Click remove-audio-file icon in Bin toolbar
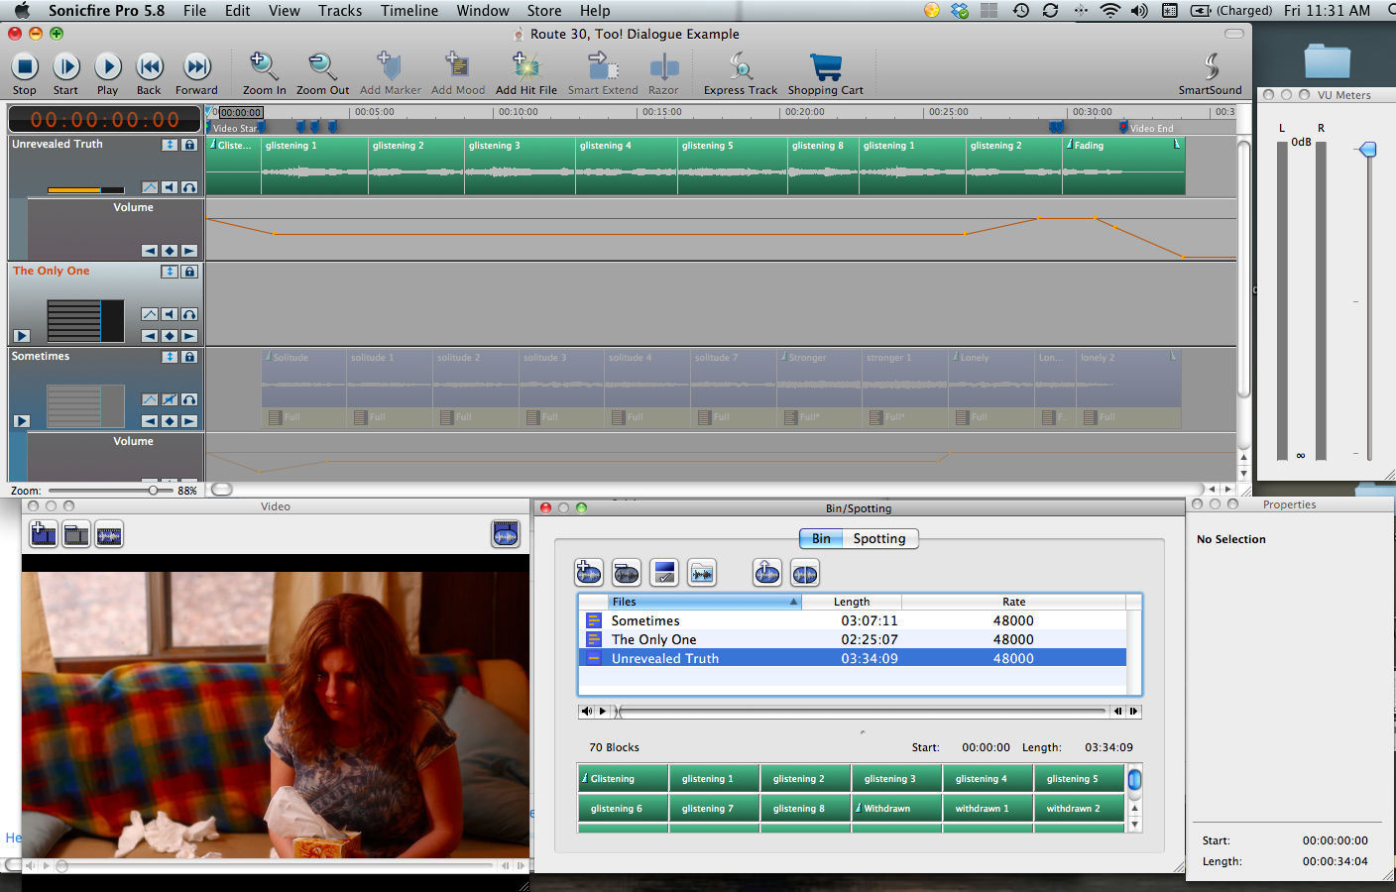The width and height of the screenshot is (1396, 892). coord(627,573)
